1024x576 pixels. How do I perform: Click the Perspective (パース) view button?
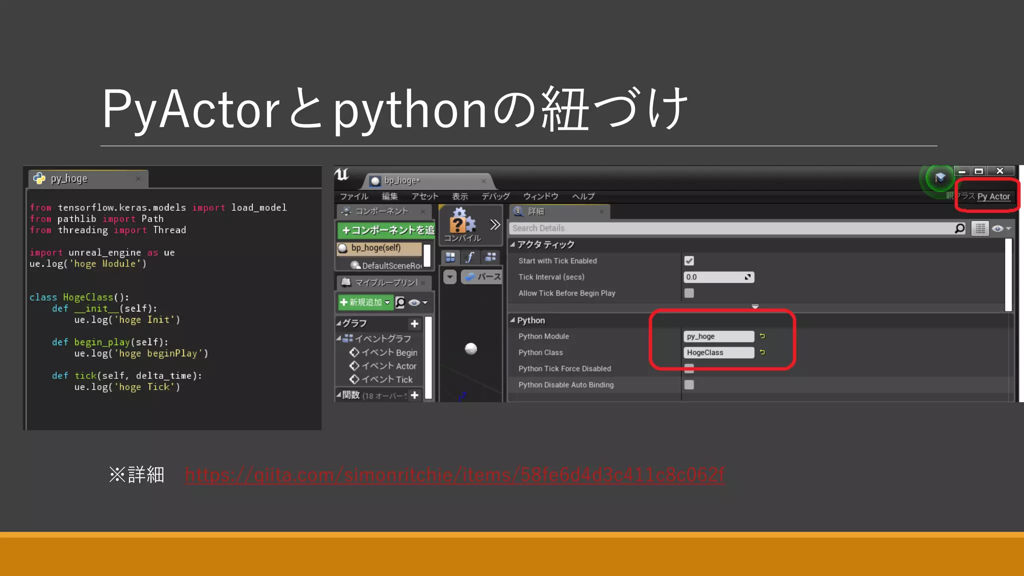(x=482, y=276)
